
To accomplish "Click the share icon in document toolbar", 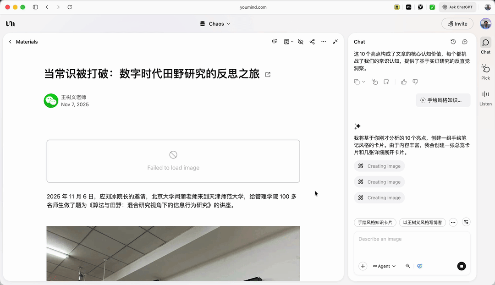I will tap(312, 42).
